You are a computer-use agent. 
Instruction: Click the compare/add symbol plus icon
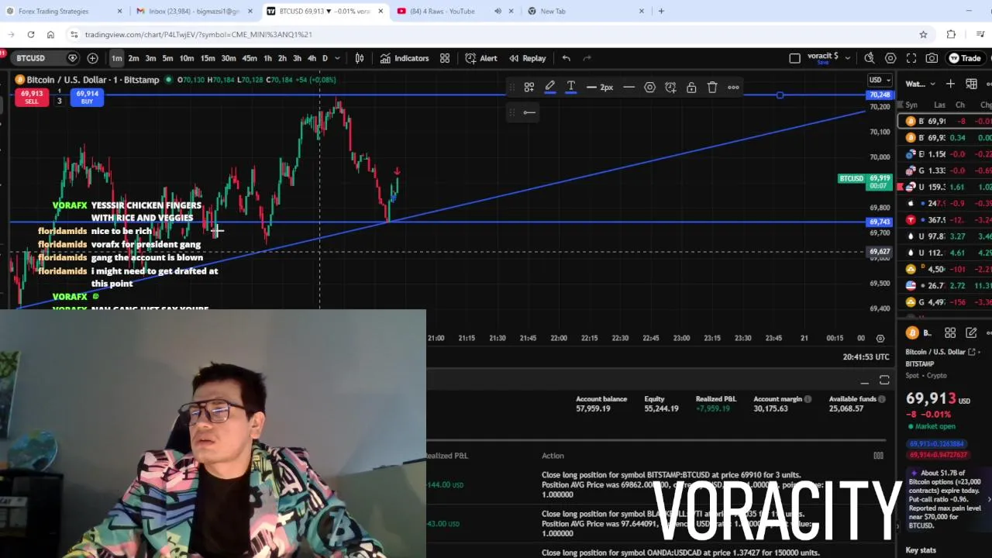tap(92, 58)
